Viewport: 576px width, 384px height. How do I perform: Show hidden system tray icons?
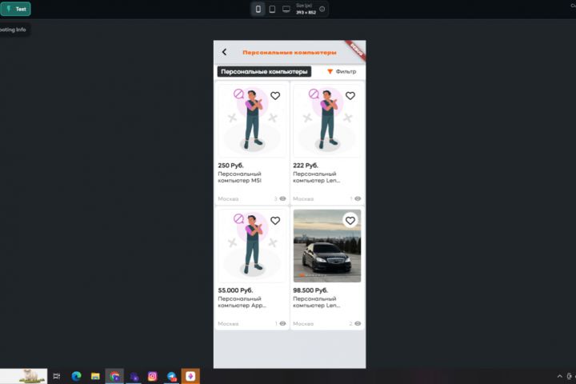click(x=559, y=376)
